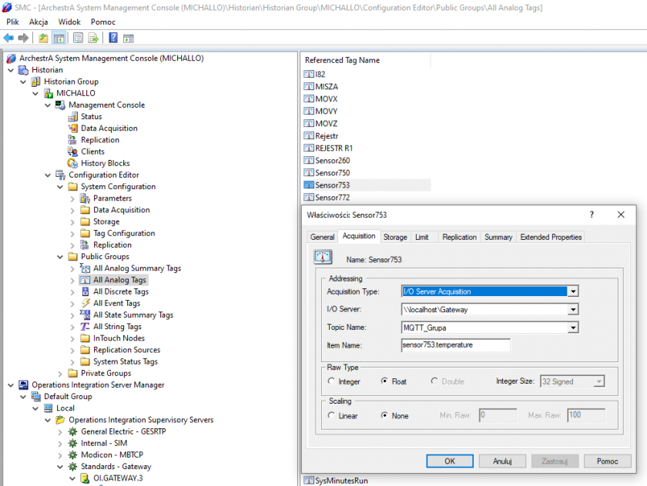The image size is (647, 486).
Task: Choose the Float raw type option
Action: pyautogui.click(x=386, y=381)
